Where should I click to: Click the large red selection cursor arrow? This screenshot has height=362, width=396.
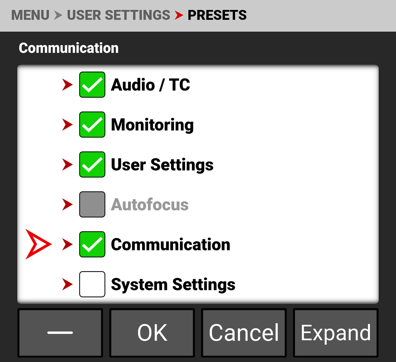pos(37,244)
